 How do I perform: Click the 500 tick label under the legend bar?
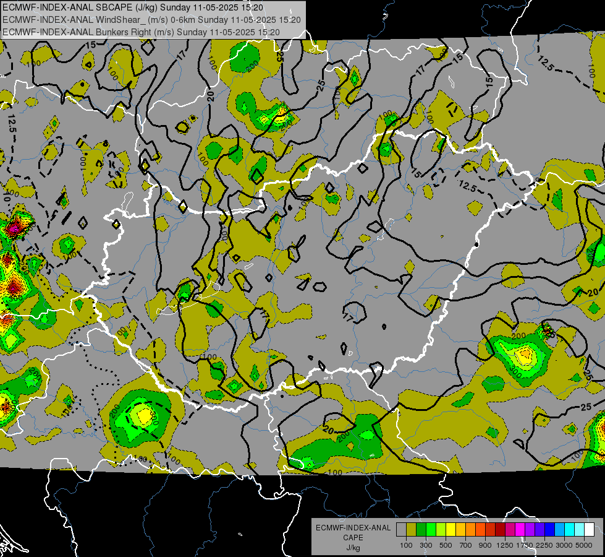[x=446, y=545]
